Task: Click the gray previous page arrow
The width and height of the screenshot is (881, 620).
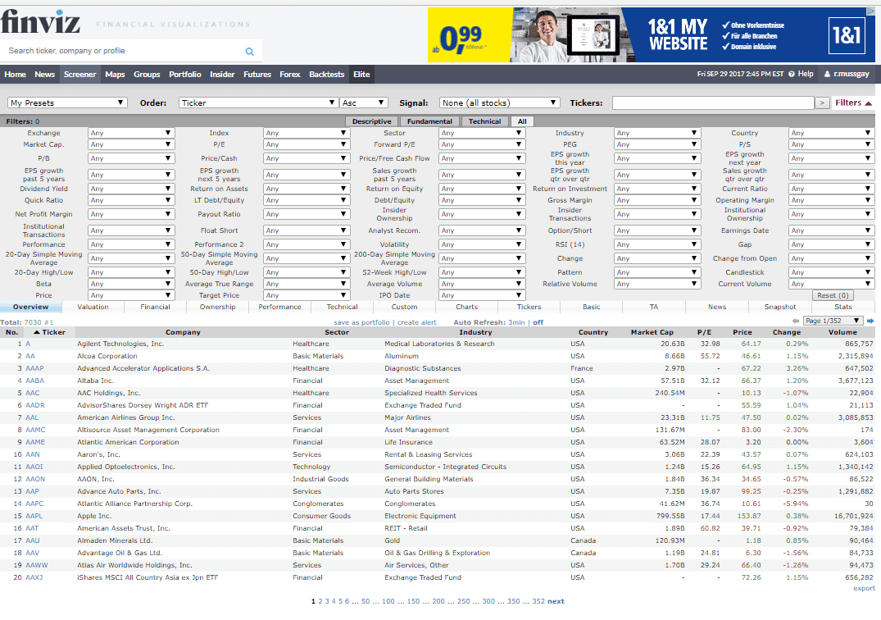Action: tap(796, 321)
